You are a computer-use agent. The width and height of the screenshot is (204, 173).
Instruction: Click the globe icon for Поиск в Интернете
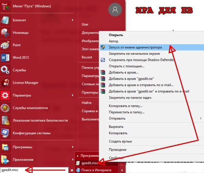point(78,170)
